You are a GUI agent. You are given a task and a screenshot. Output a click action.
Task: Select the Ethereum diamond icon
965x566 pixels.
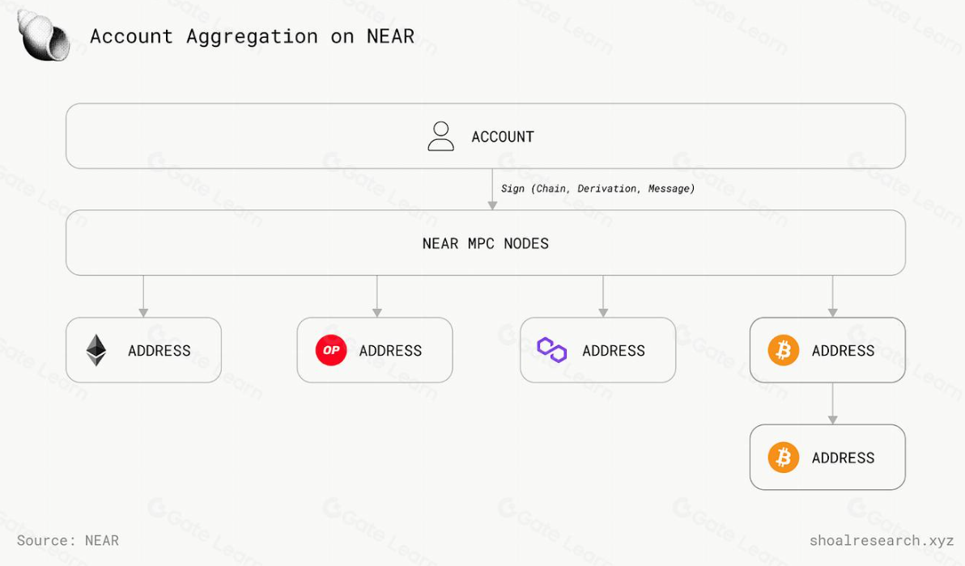pyautogui.click(x=96, y=350)
